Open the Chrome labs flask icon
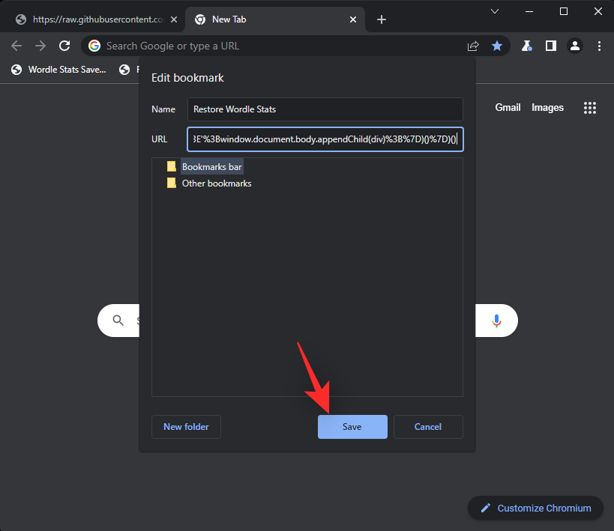Image resolution: width=614 pixels, height=531 pixels. point(527,46)
